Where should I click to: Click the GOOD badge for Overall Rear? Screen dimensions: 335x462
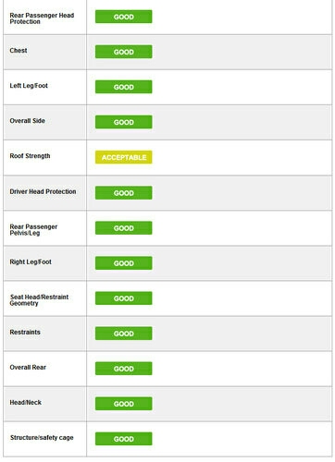coord(123,369)
